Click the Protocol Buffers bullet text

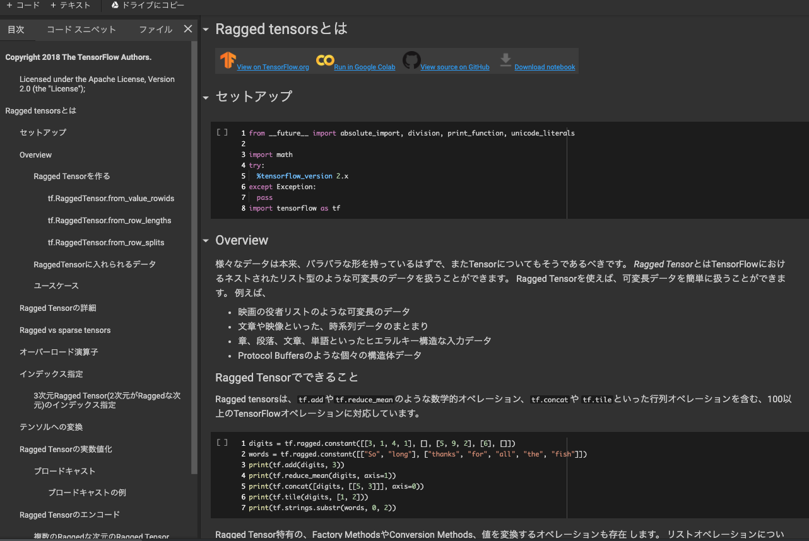click(x=329, y=356)
